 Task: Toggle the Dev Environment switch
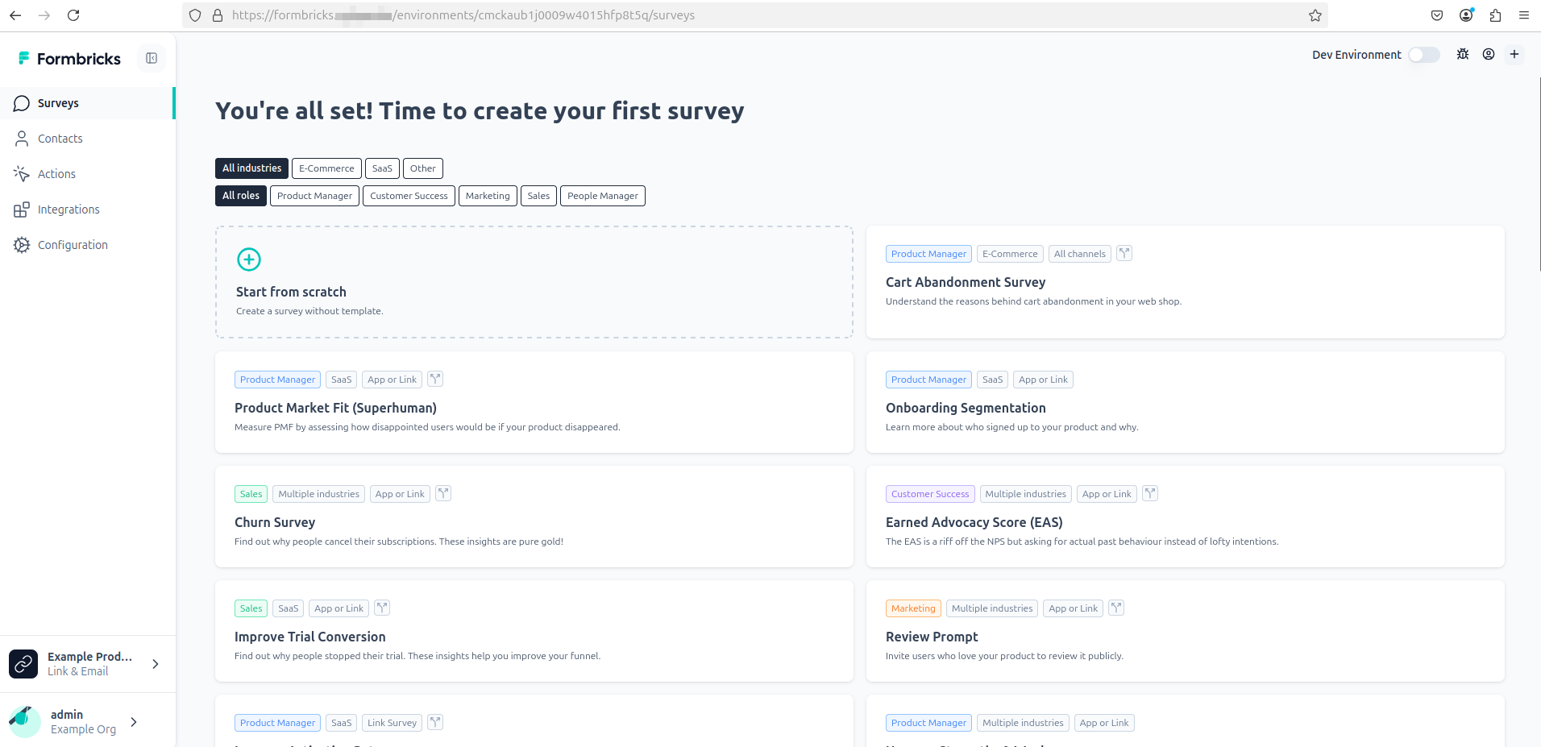click(x=1424, y=55)
